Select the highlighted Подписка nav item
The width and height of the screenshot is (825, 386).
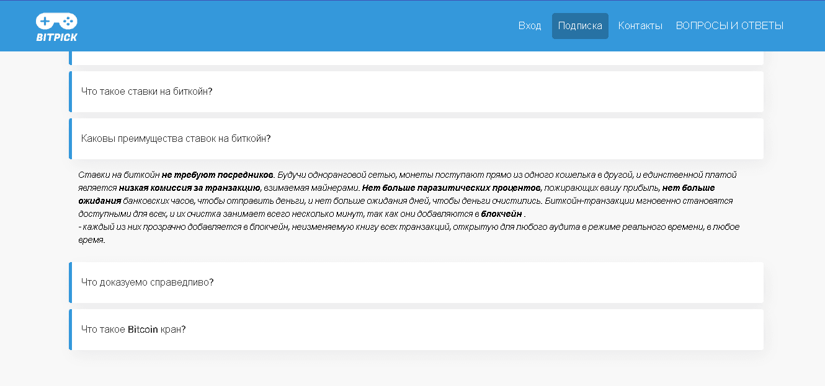click(x=580, y=25)
